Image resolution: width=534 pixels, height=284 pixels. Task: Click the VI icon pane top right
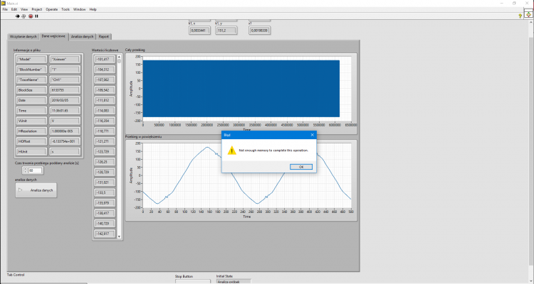[528, 15]
